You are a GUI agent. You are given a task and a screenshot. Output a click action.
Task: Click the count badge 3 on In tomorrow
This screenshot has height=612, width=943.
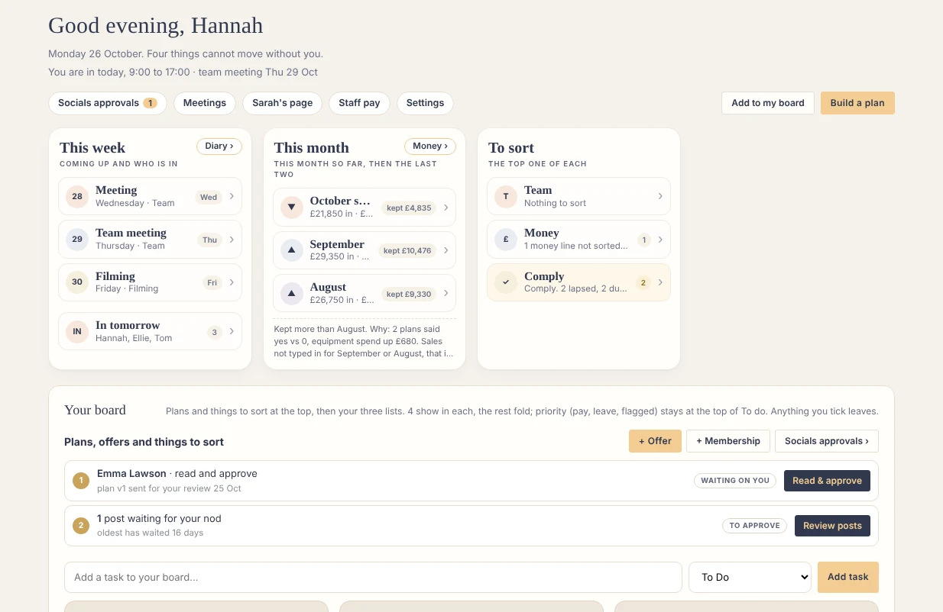pos(215,332)
